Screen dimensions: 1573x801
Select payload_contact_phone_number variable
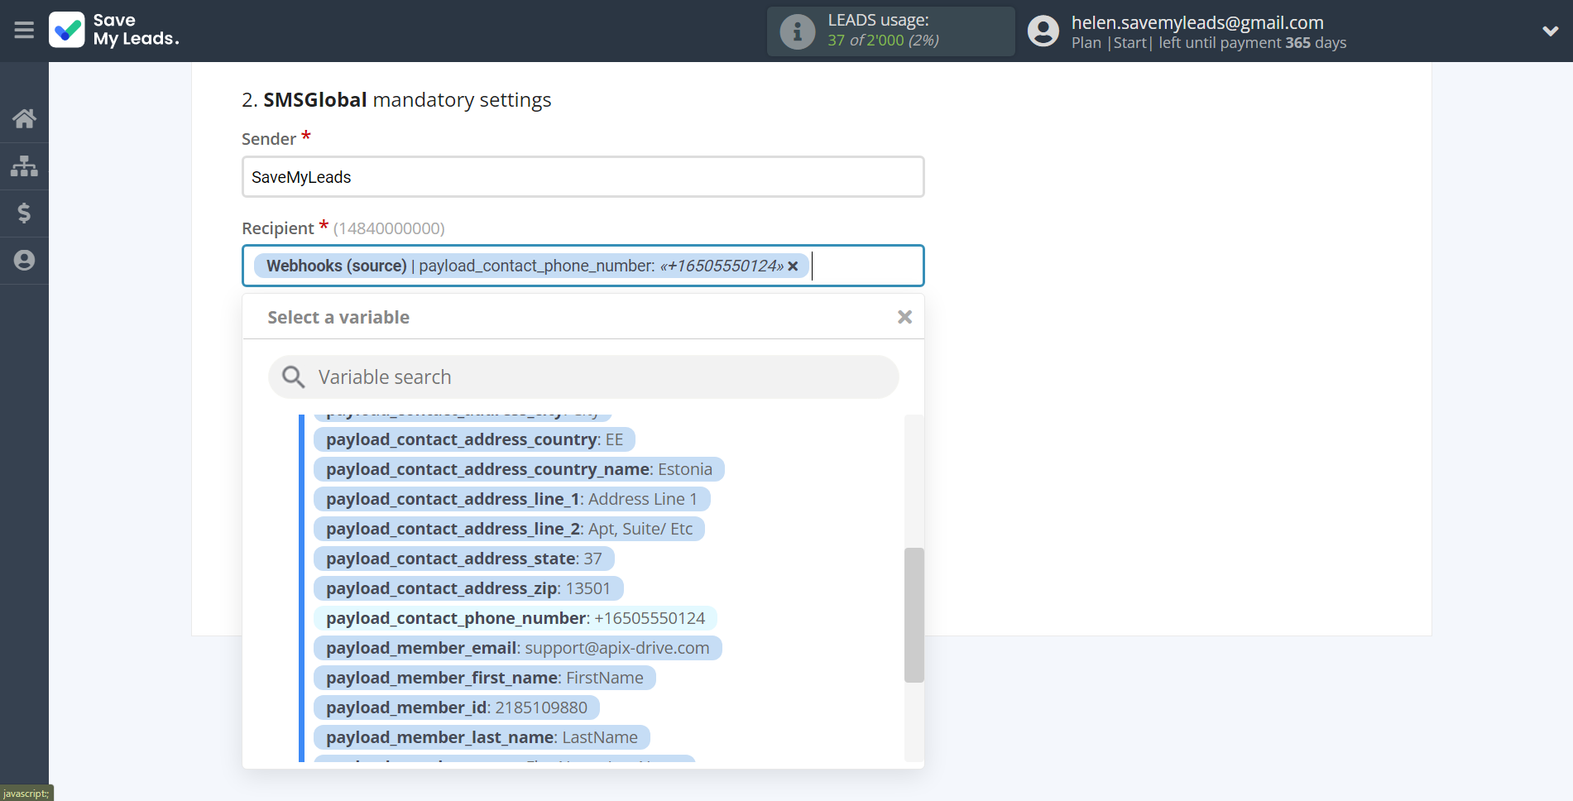[x=516, y=618]
